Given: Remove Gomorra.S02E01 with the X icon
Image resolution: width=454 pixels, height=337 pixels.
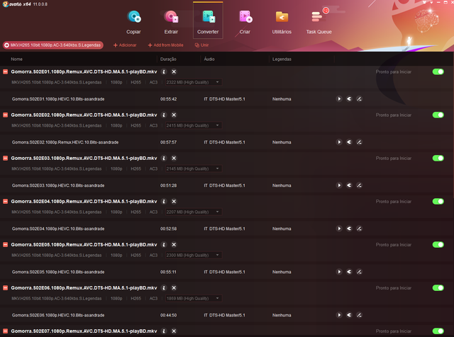Looking at the screenshot, I should tap(174, 72).
